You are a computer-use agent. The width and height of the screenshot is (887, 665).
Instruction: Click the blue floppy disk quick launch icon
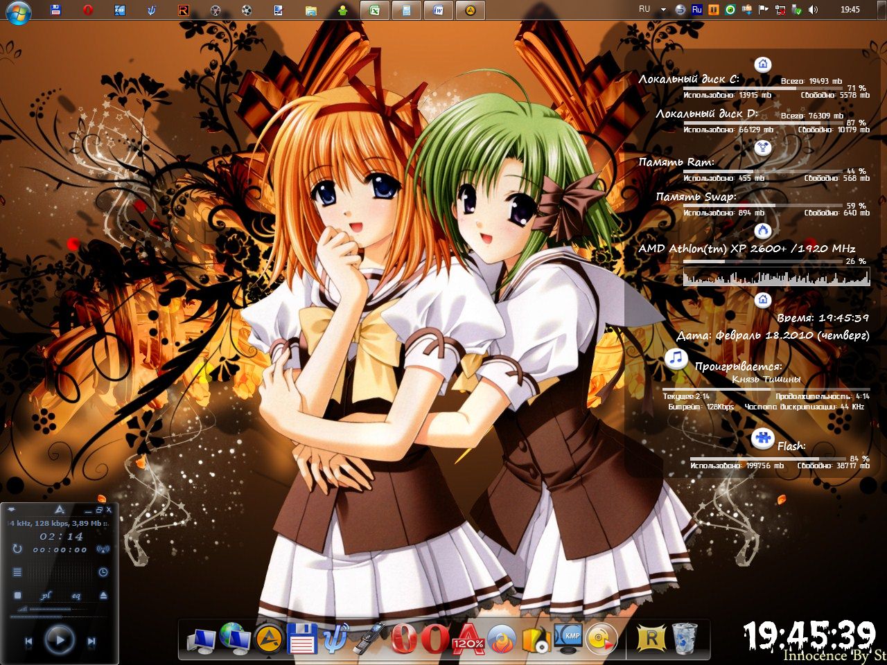(56, 10)
